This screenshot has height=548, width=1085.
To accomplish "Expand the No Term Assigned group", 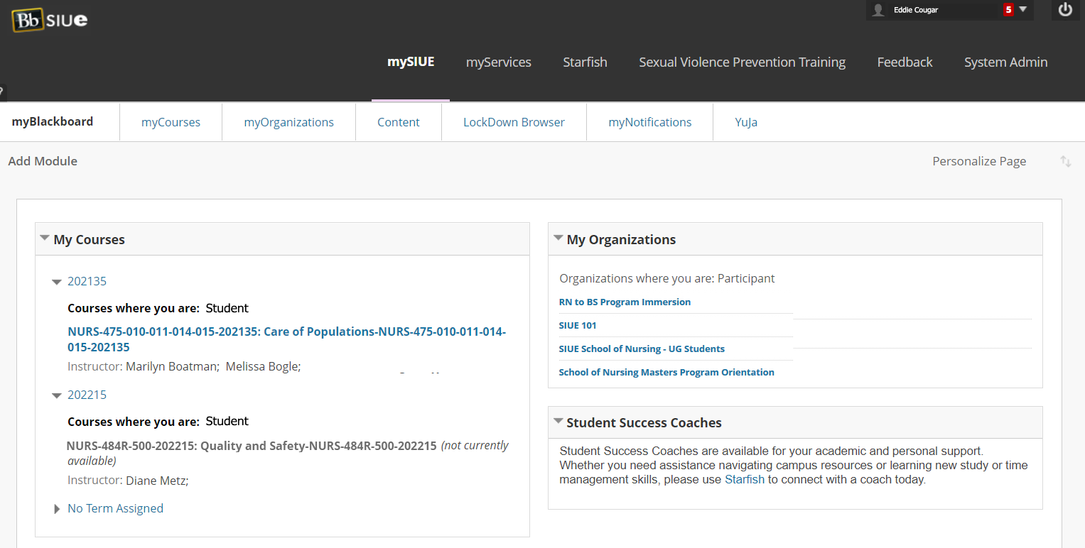I will (57, 509).
